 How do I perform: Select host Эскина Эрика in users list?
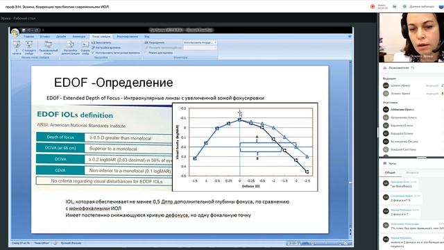[400, 94]
